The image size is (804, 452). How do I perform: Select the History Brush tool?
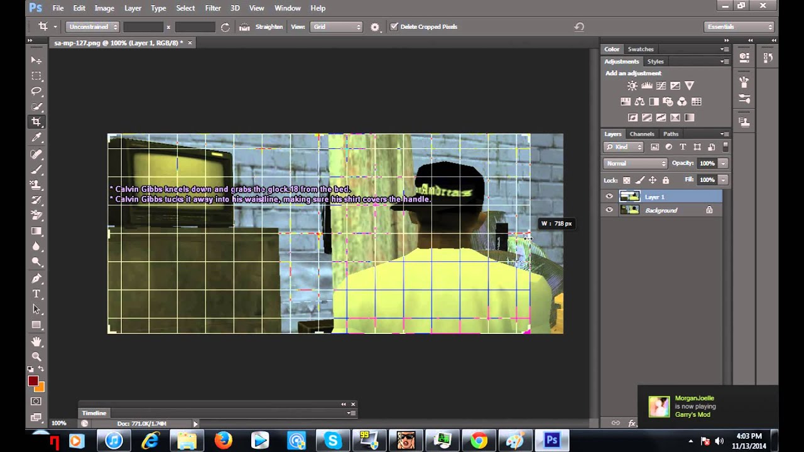click(x=36, y=200)
